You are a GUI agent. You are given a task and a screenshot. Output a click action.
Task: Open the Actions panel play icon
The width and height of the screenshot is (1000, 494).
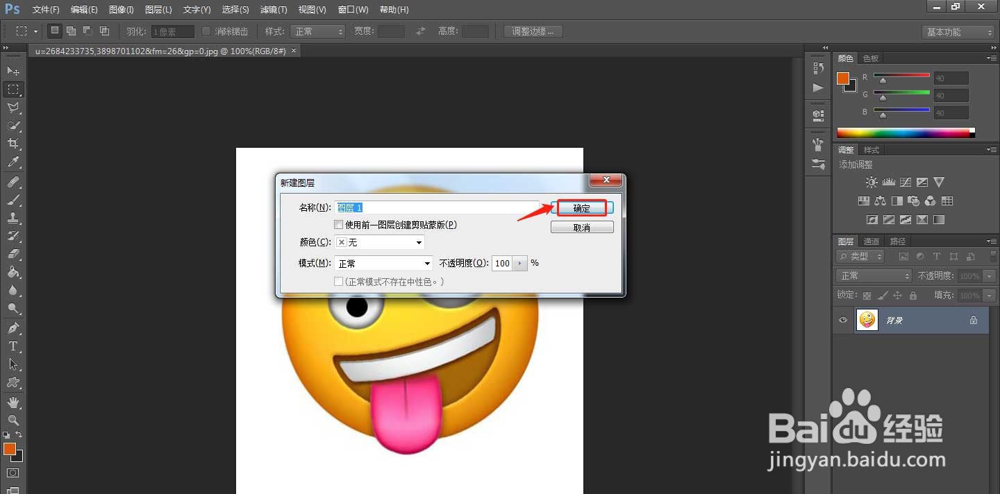[818, 87]
